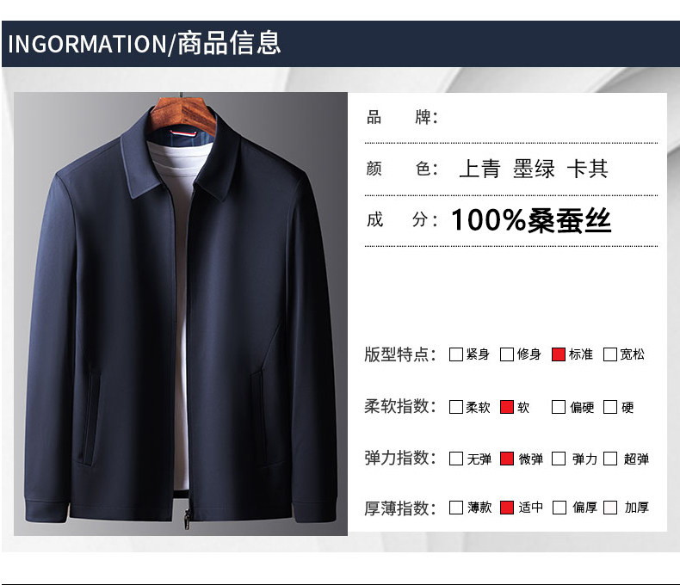Toggle the red 软 softness checkbox
The width and height of the screenshot is (680, 585).
coord(506,407)
